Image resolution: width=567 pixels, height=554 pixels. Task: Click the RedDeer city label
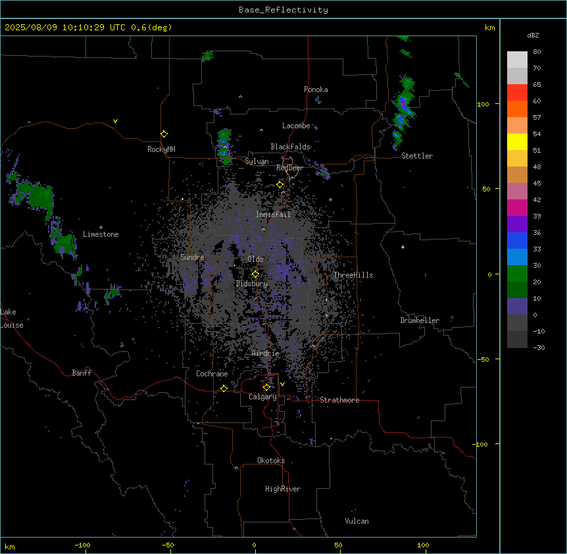point(289,168)
